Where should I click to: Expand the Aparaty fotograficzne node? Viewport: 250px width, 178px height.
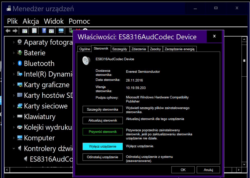[14, 42]
